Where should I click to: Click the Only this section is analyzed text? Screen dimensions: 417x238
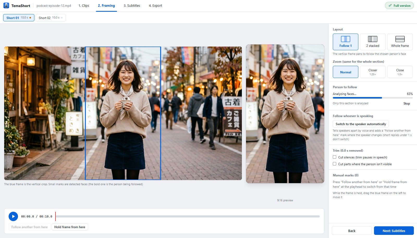(351, 104)
